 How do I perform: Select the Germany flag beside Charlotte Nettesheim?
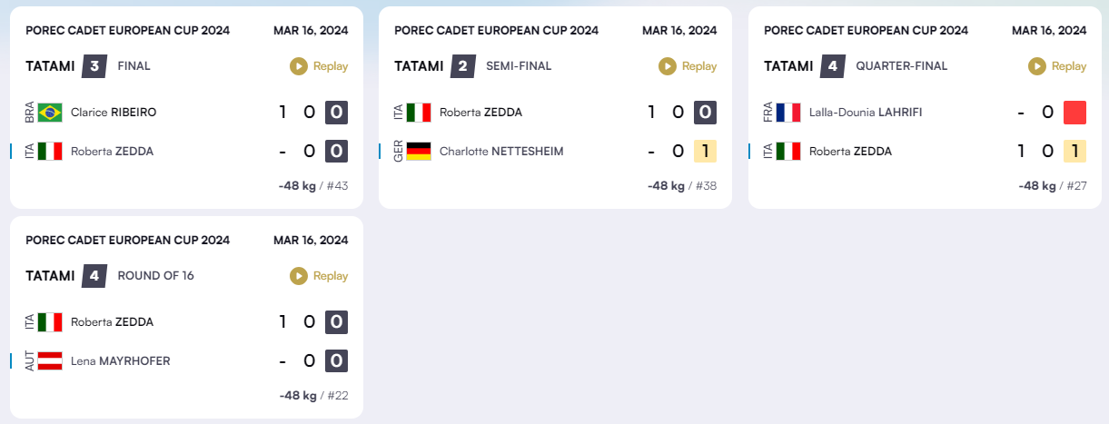pyautogui.click(x=419, y=151)
